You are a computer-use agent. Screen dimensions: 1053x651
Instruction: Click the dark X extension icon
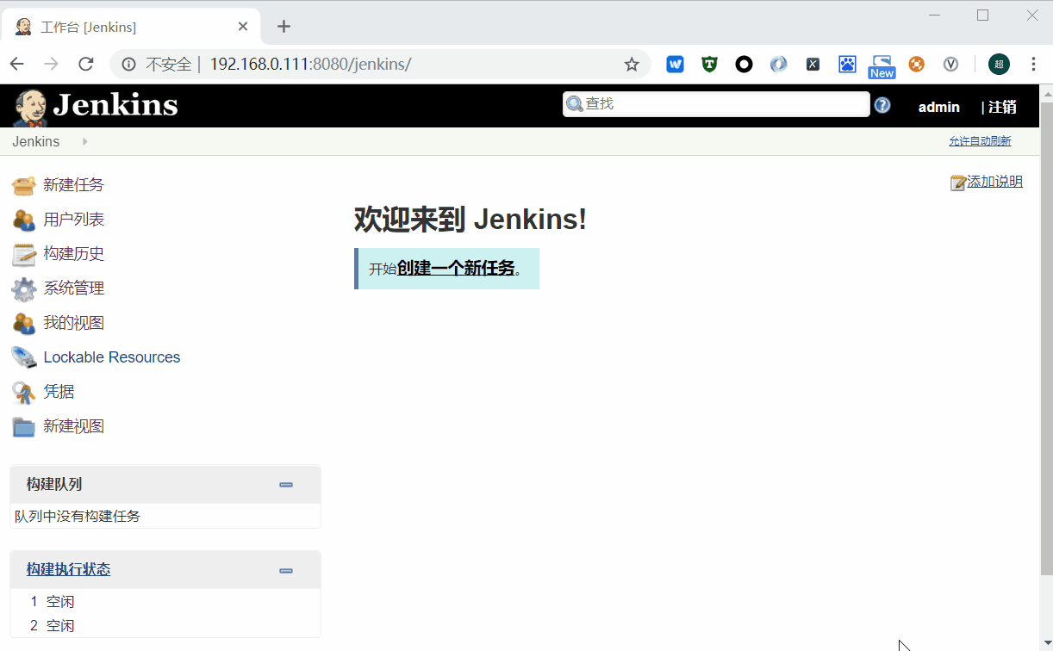813,65
